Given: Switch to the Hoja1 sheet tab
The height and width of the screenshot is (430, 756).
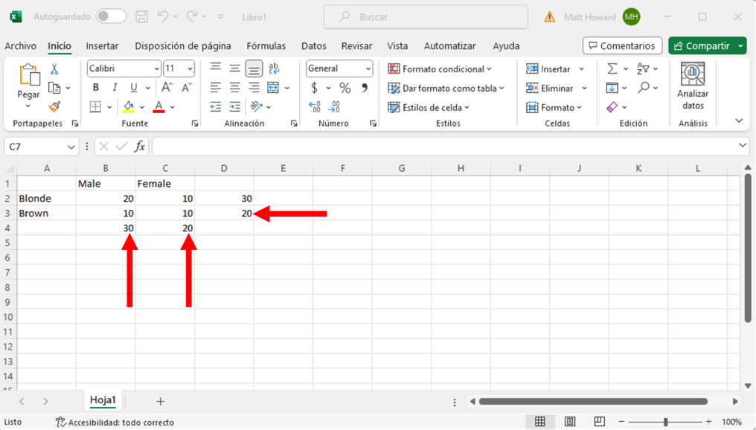Looking at the screenshot, I should coord(103,400).
